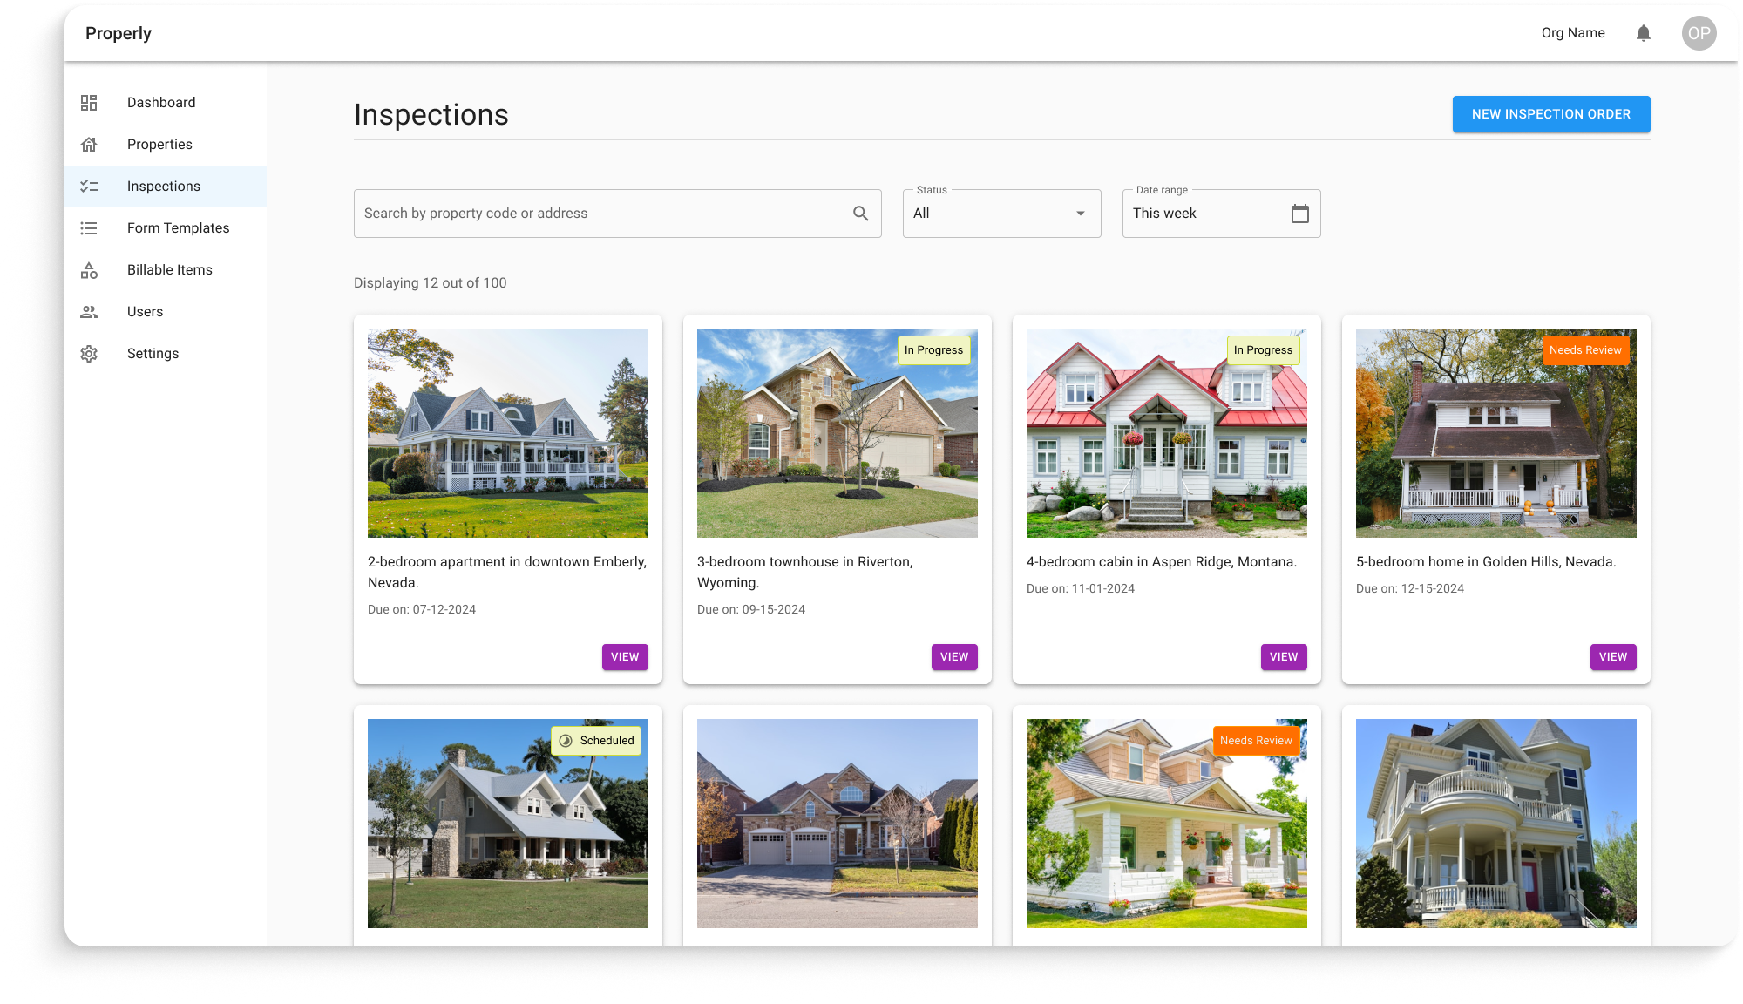1743x1004 pixels.
Task: Navigate to Billable Items
Action: pyautogui.click(x=166, y=270)
